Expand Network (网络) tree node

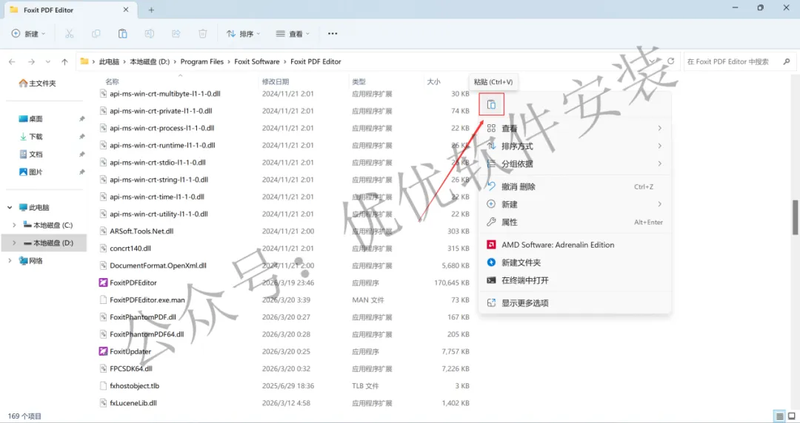(10, 261)
